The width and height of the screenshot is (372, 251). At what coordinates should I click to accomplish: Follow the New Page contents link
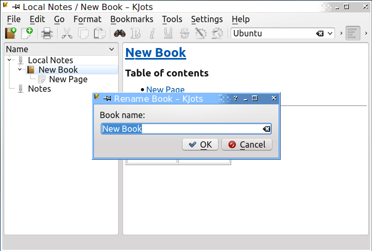(165, 90)
